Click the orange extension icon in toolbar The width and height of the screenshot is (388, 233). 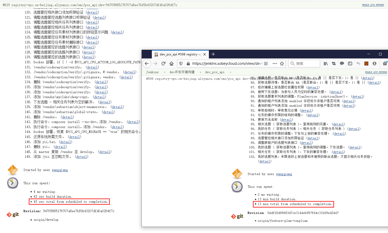(x=366, y=64)
